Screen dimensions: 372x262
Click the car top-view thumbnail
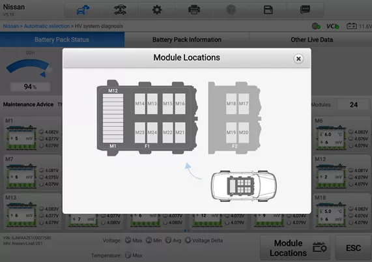click(244, 186)
